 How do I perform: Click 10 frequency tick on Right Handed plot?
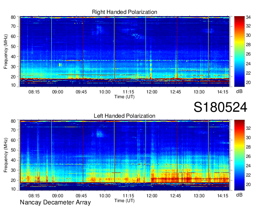coord(13,85)
